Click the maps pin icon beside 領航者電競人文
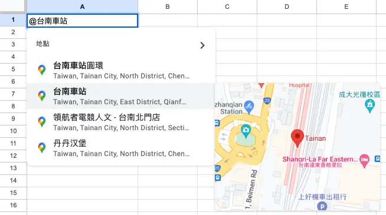Viewport: 386px width, 215px height. (42, 122)
